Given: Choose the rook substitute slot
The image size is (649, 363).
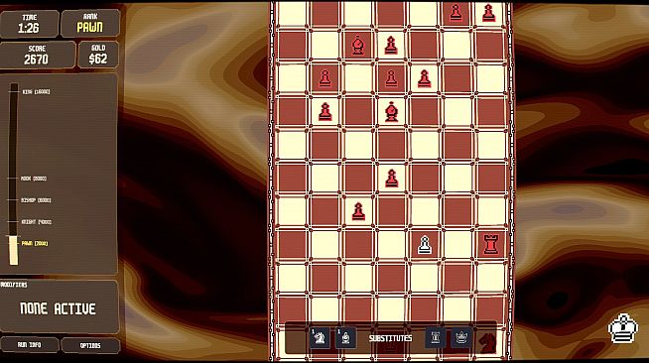Looking at the screenshot, I should 436,337.
